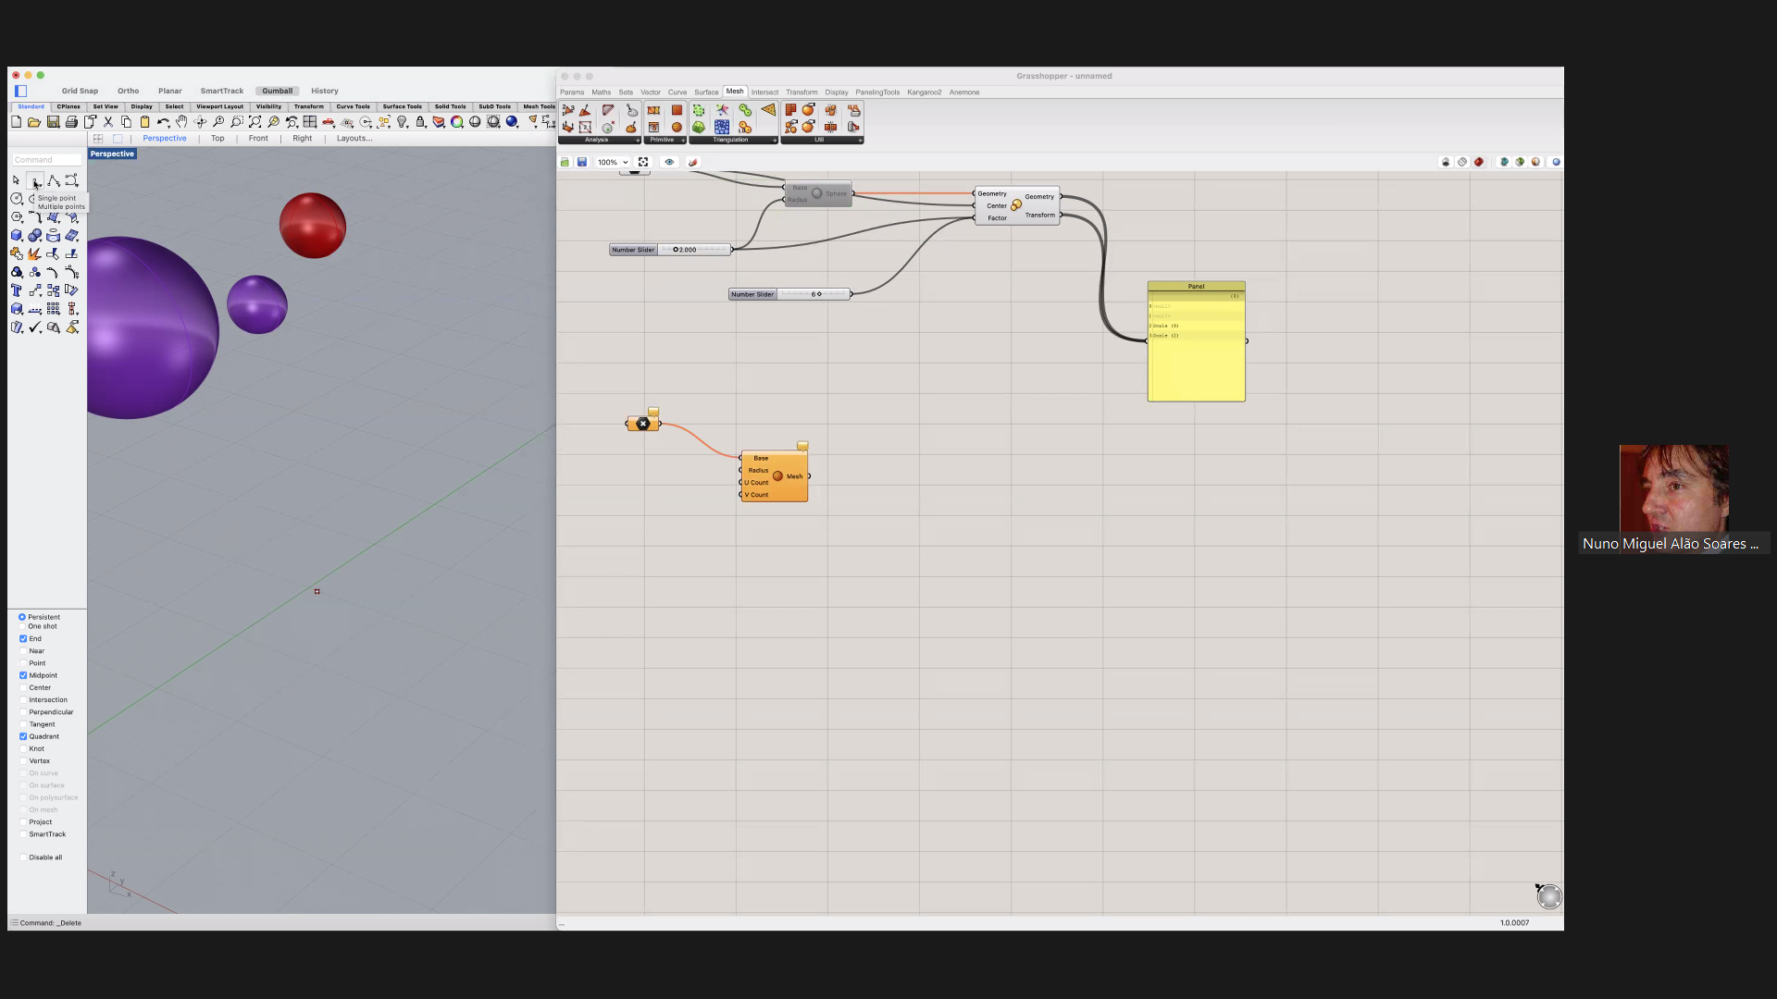Toggle the Gumball button
Image resolution: width=1777 pixels, height=999 pixels.
[277, 91]
